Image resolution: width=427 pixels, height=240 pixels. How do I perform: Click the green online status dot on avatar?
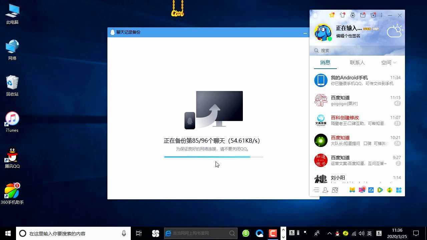(x=330, y=39)
